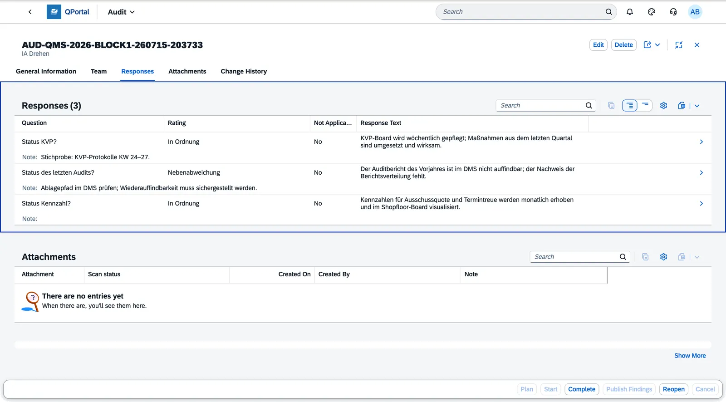The width and height of the screenshot is (726, 402).
Task: Click the disabled Plan button
Action: click(527, 389)
